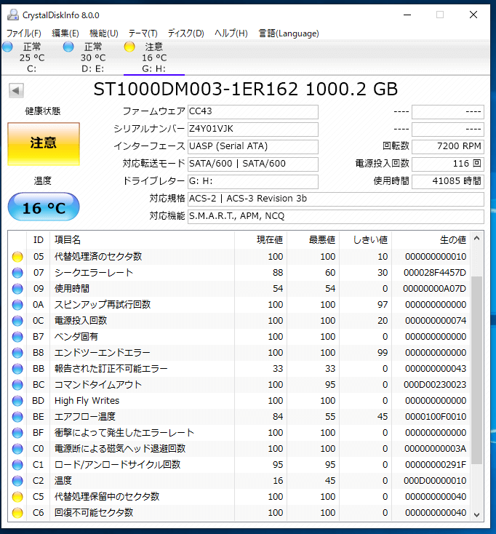Click the ファームウェア field showing CC43
This screenshot has width=496, height=534.
pos(253,112)
